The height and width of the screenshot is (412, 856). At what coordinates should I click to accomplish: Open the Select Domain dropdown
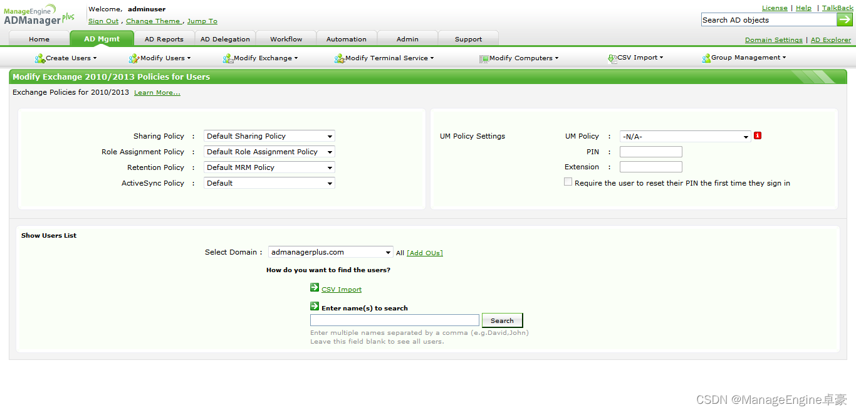coord(331,252)
